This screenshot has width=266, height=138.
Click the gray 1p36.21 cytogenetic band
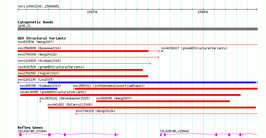(x=137, y=29)
